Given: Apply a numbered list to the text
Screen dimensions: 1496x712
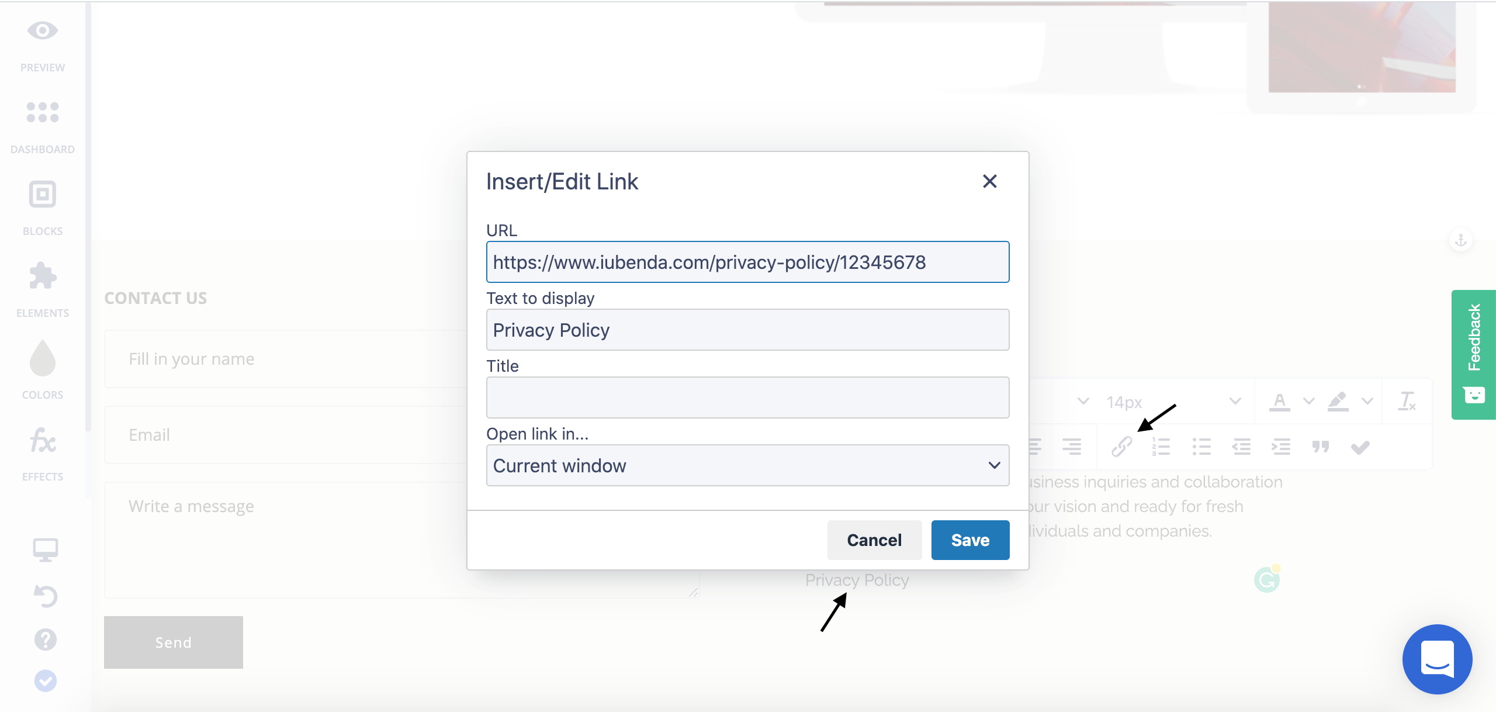Looking at the screenshot, I should tap(1161, 446).
